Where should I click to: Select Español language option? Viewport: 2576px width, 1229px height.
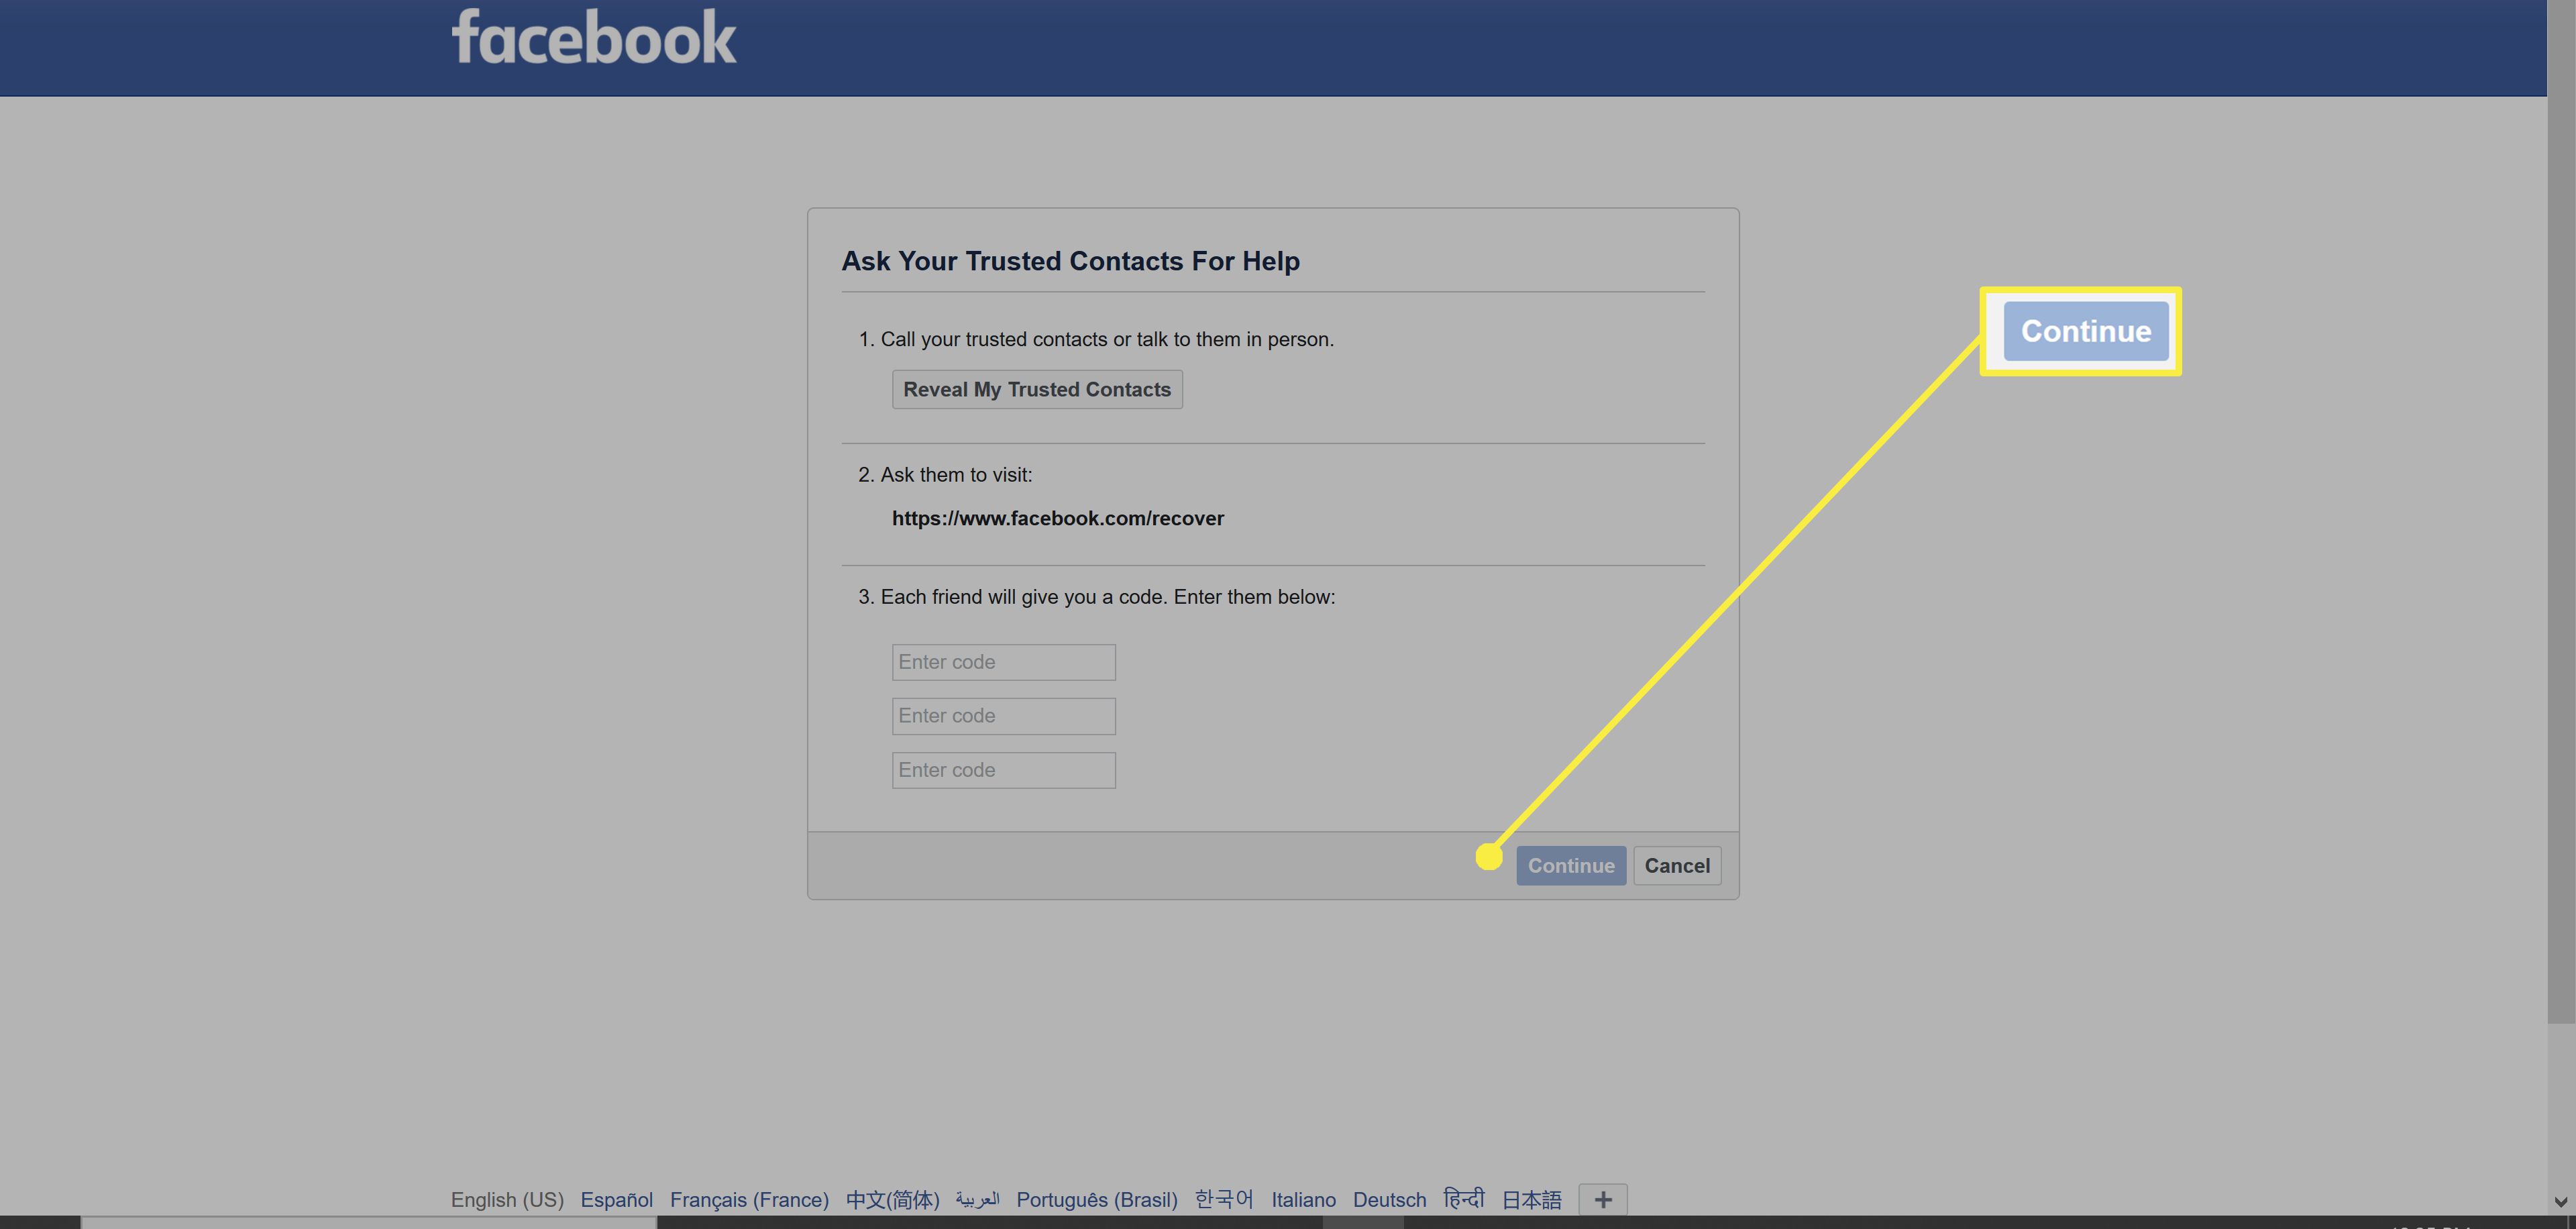[614, 1197]
